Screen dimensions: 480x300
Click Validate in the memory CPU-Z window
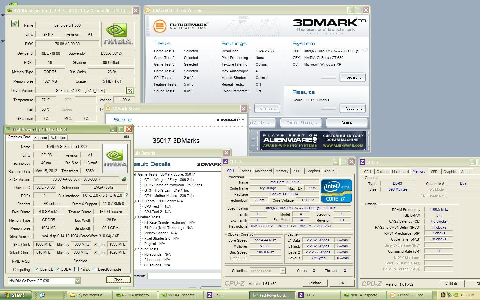tap(452, 284)
